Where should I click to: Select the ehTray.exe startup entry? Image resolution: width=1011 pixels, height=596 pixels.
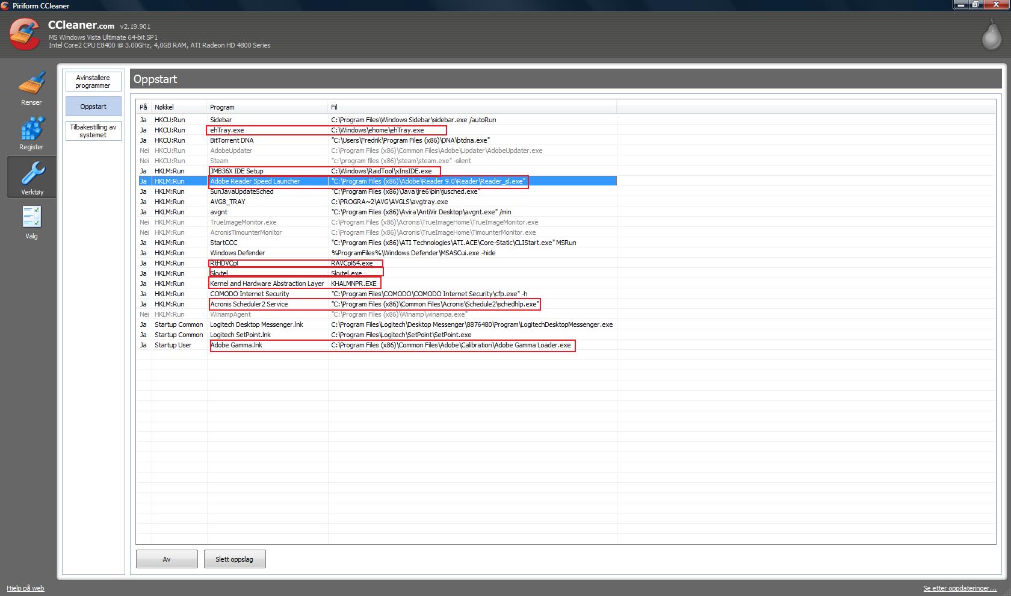(377, 130)
